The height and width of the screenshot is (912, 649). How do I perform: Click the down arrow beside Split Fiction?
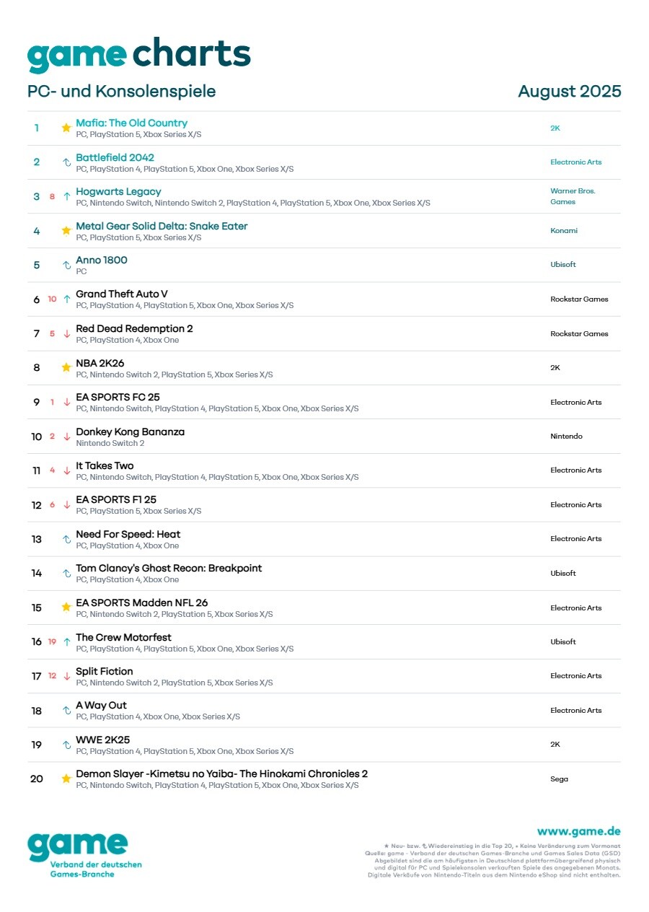tap(66, 676)
